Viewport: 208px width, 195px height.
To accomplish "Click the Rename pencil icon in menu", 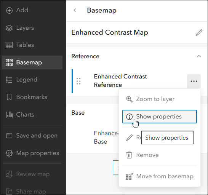I will point(130,137).
